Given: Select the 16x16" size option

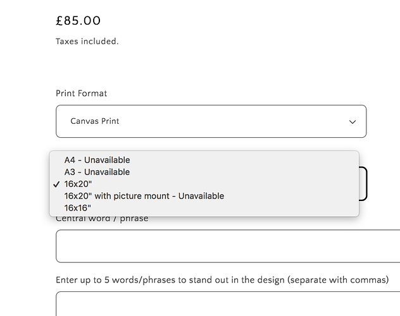Looking at the screenshot, I should [x=78, y=208].
